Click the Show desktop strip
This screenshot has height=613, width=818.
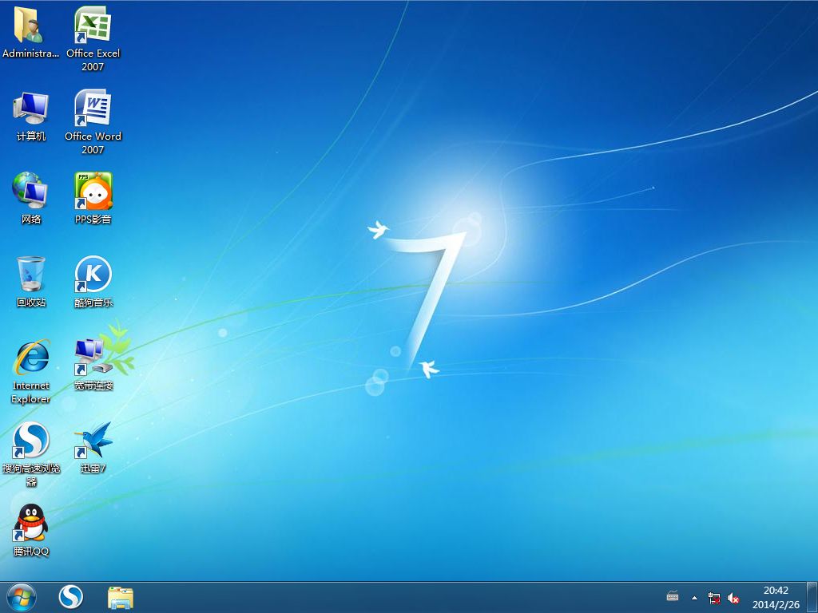pyautogui.click(x=812, y=597)
